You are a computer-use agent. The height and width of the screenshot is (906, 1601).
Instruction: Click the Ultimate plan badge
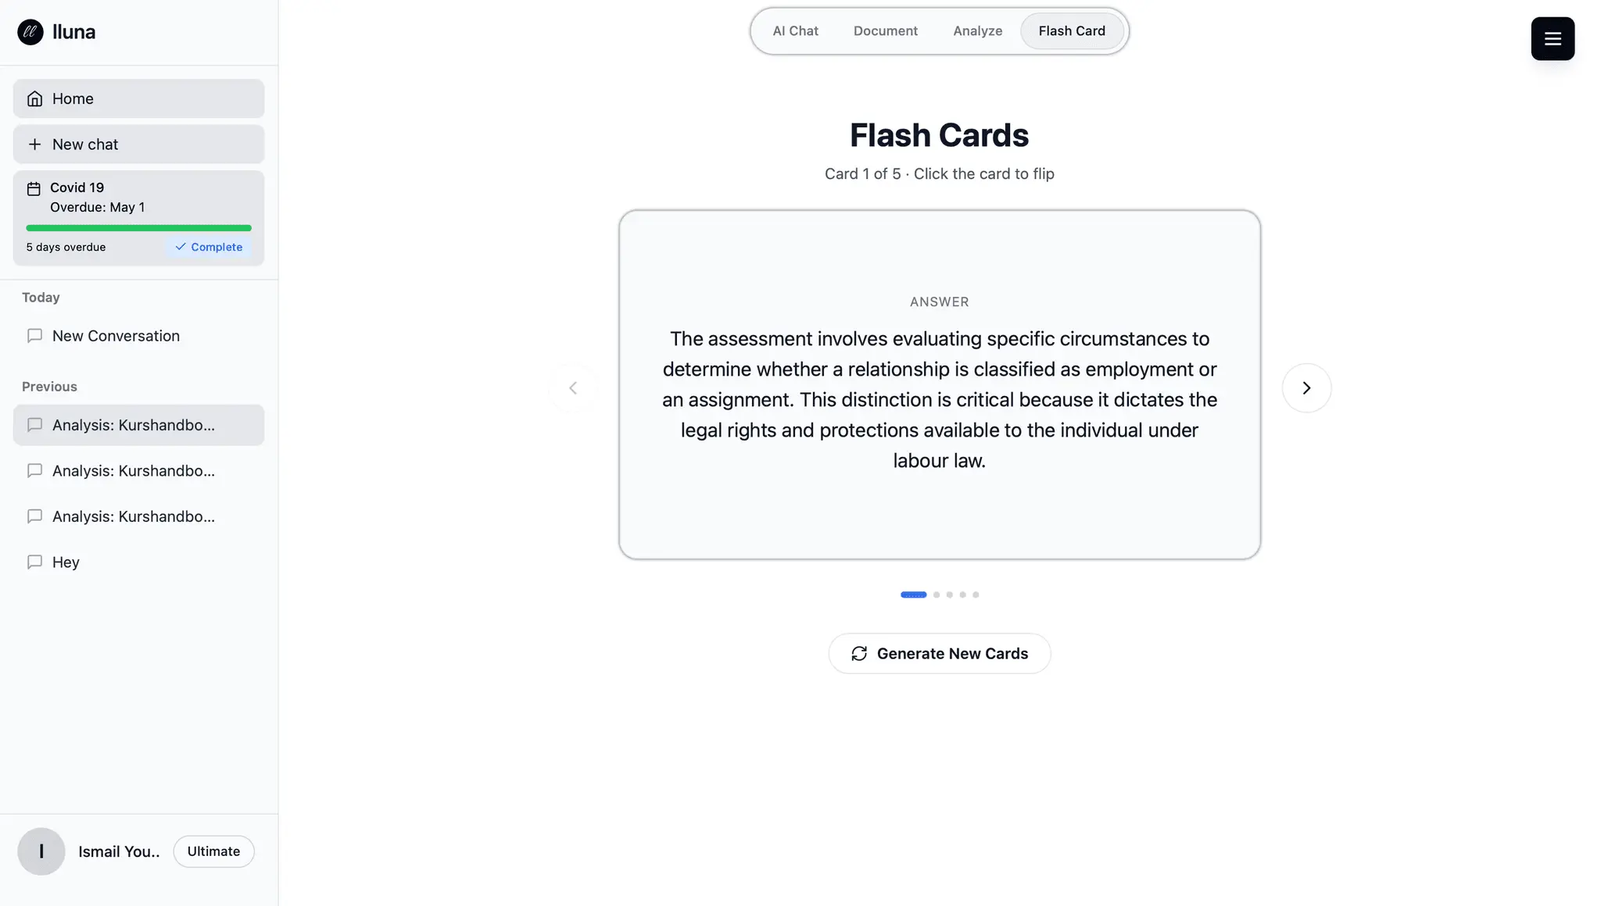(x=213, y=851)
